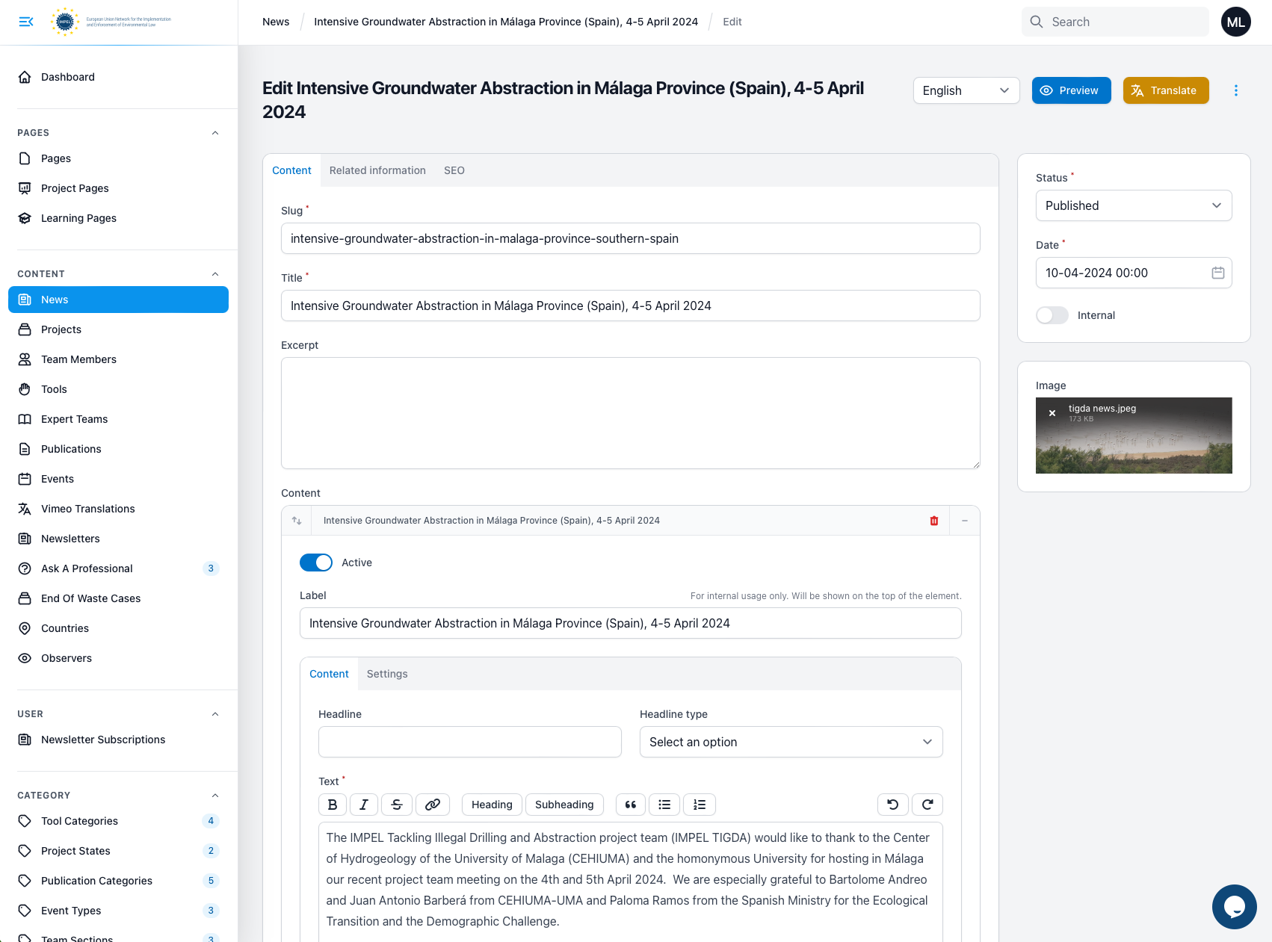1272x942 pixels.
Task: Open article title breadcrumb link
Action: (506, 22)
